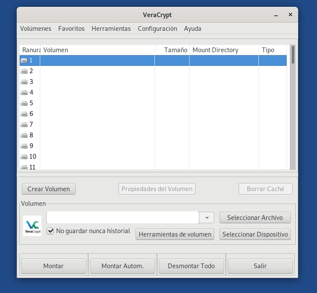Open the Configuración menu
Screen dimensions: 317x293
(157, 29)
